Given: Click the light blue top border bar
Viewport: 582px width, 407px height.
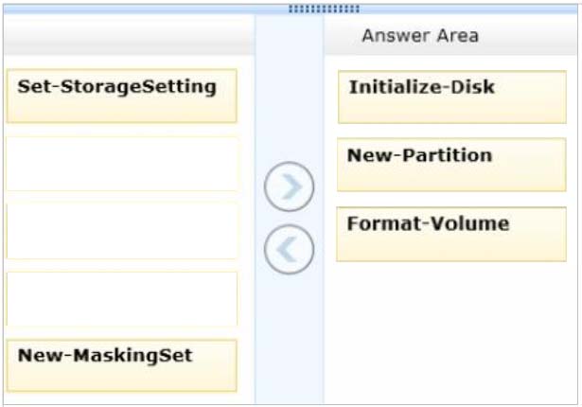Looking at the screenshot, I should (x=291, y=9).
